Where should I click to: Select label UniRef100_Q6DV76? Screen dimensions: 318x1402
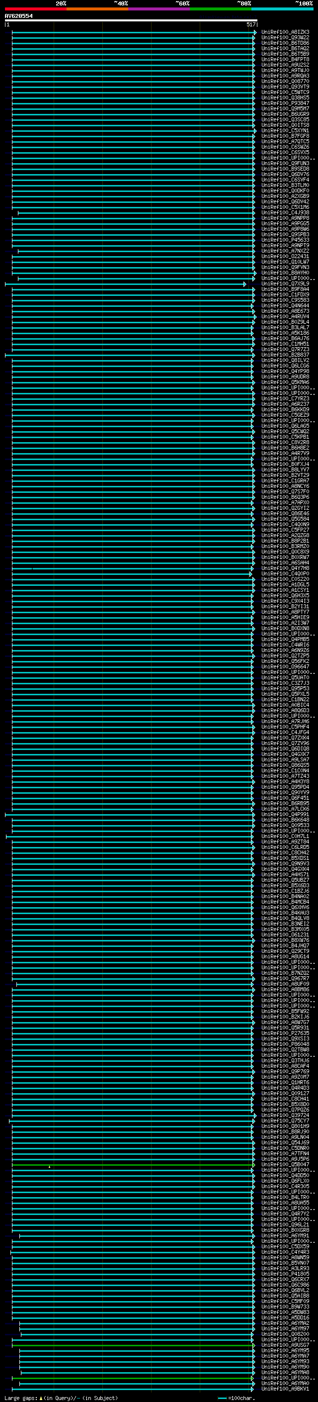click(285, 174)
